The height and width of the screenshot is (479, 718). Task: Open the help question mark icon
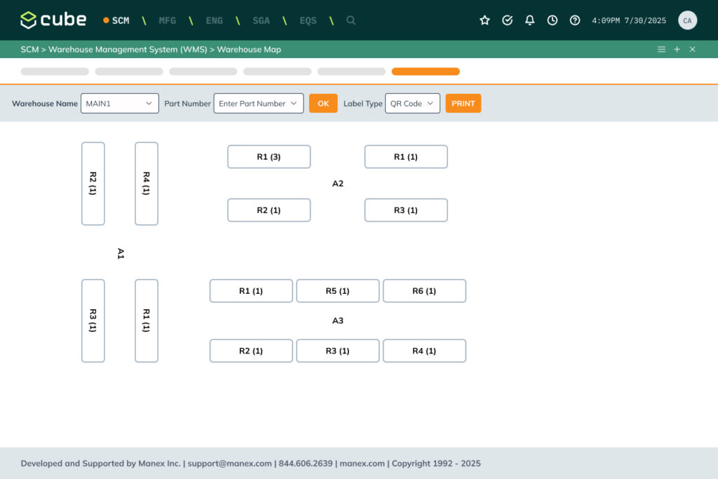tap(575, 20)
